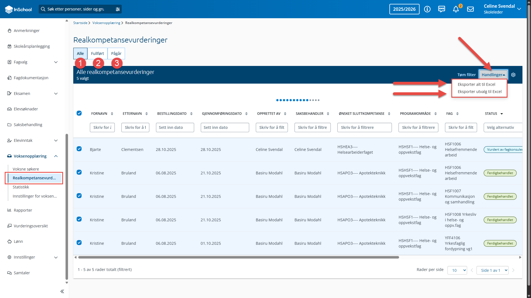531x298 pixels.
Task: Click the horizontal table scrollbar
Action: (x=238, y=257)
